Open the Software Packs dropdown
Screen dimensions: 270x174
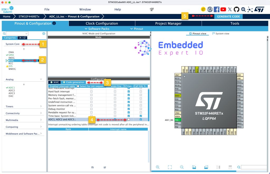97,29
